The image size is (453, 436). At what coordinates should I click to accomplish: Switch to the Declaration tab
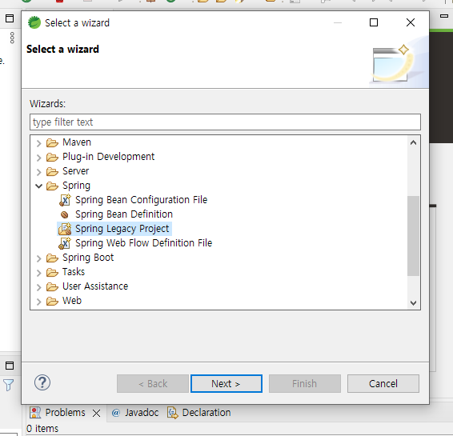tap(206, 413)
